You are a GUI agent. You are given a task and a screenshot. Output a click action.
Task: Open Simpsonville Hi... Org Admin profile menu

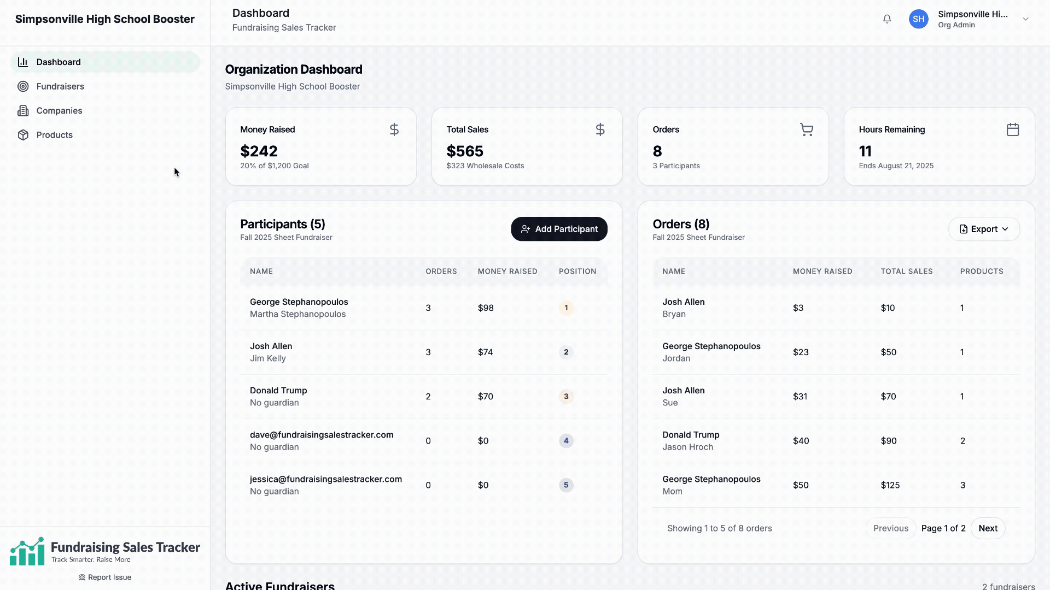tap(972, 19)
